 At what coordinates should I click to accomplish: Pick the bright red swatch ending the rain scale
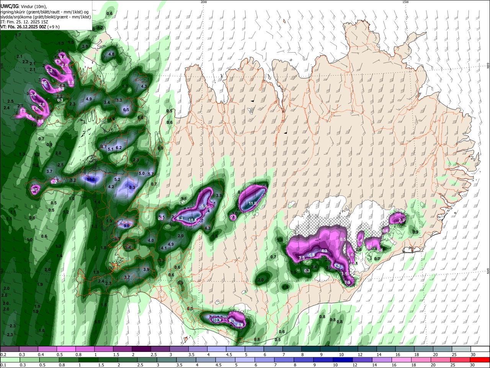pyautogui.click(x=479, y=360)
